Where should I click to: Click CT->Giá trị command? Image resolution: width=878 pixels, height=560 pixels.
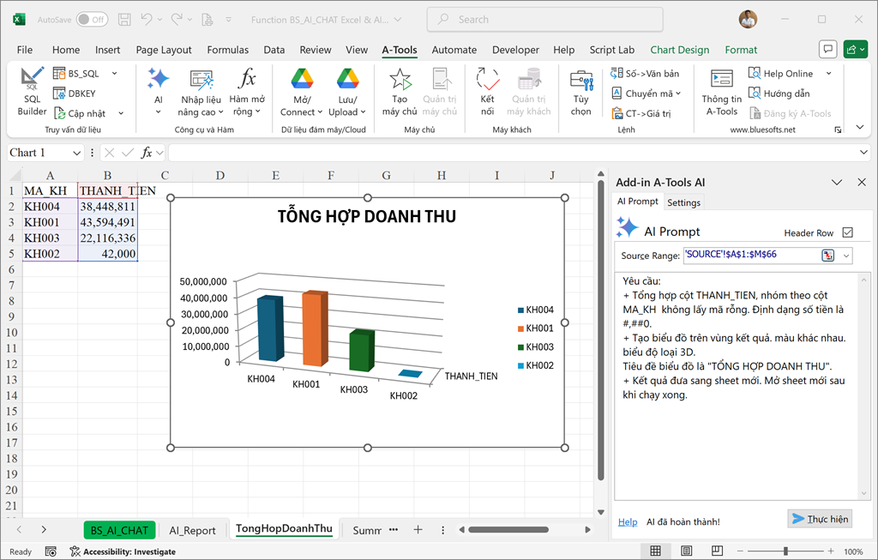641,114
